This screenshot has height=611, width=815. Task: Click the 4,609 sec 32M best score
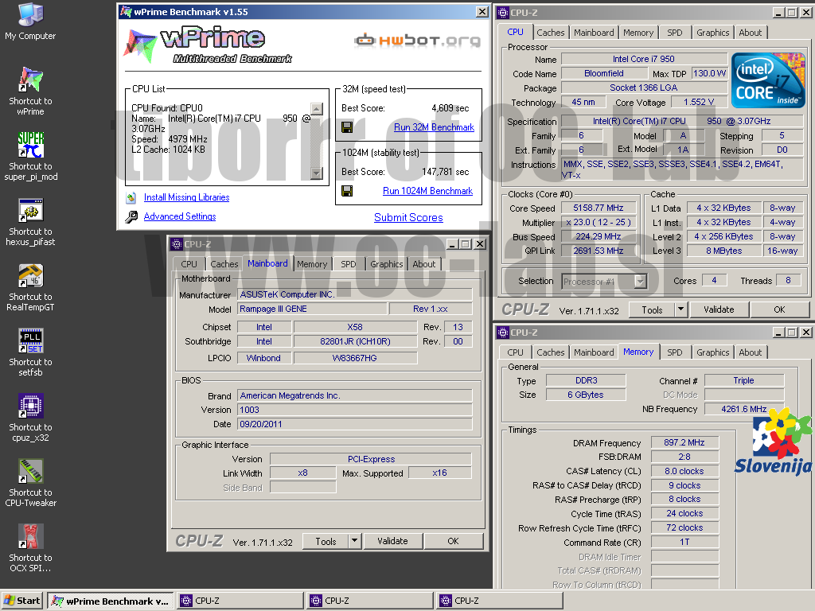pos(450,108)
